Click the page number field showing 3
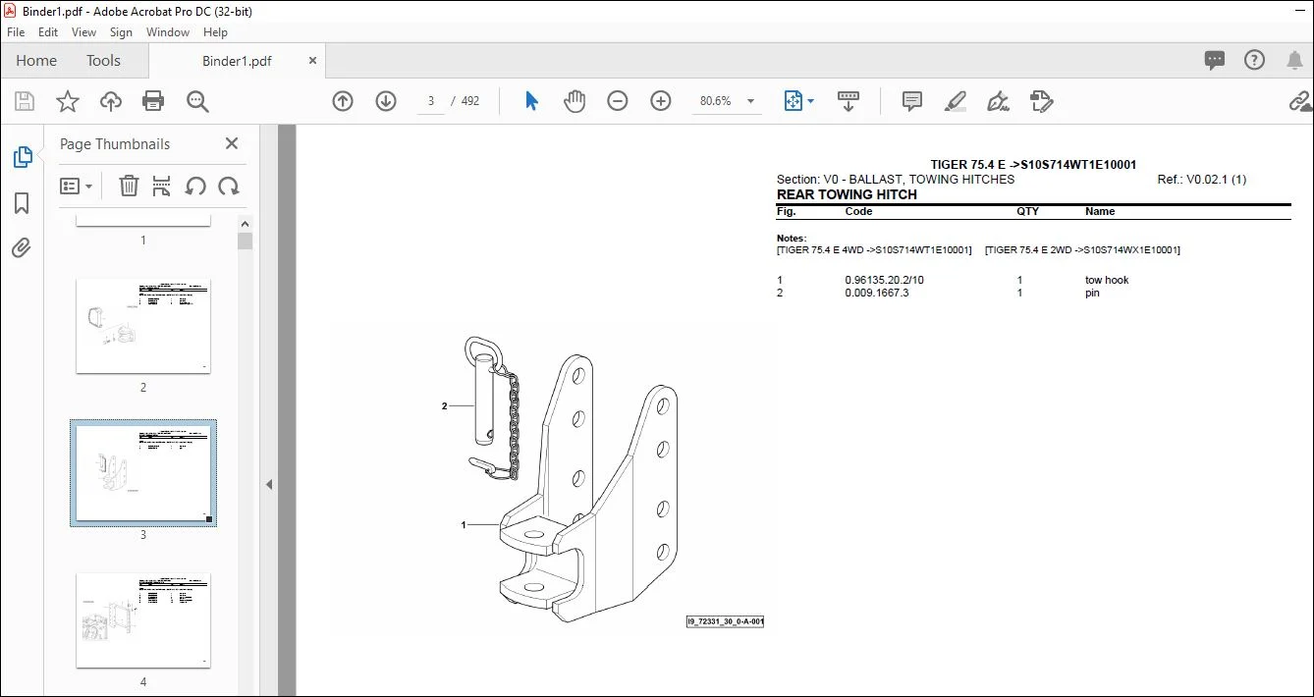This screenshot has height=697, width=1314. coord(431,101)
